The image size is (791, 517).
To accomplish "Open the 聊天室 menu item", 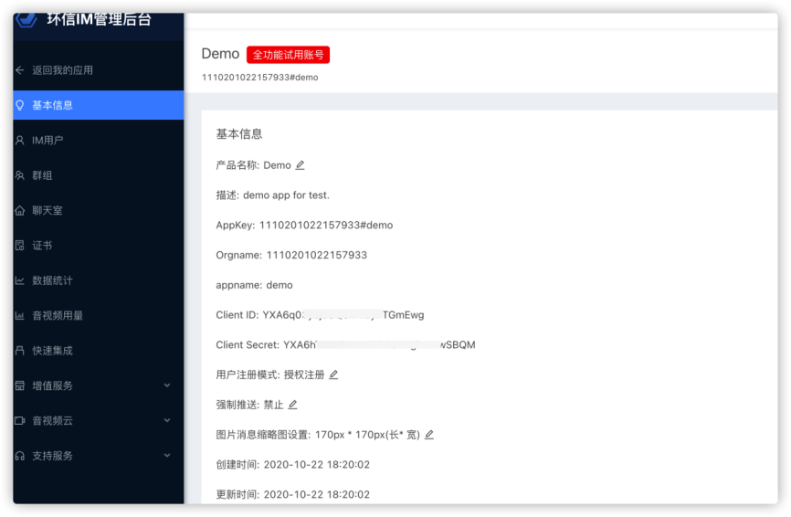I will point(99,210).
